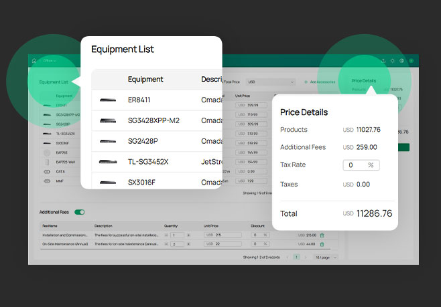Select Taxes amount 0.00

point(363,185)
